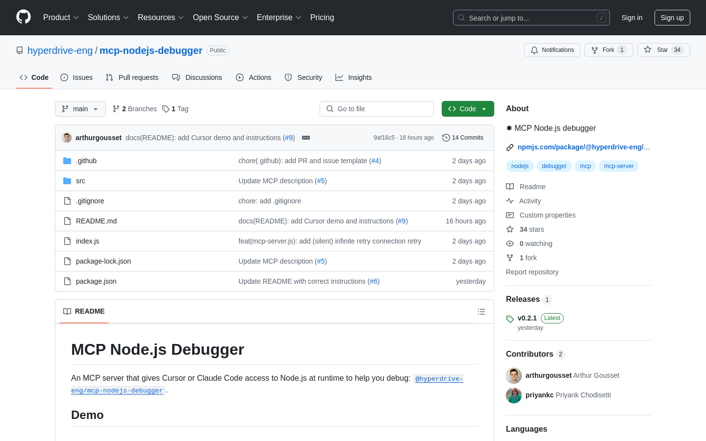This screenshot has width=706, height=441.
Task: Click the star icon to star repository
Action: click(x=648, y=50)
